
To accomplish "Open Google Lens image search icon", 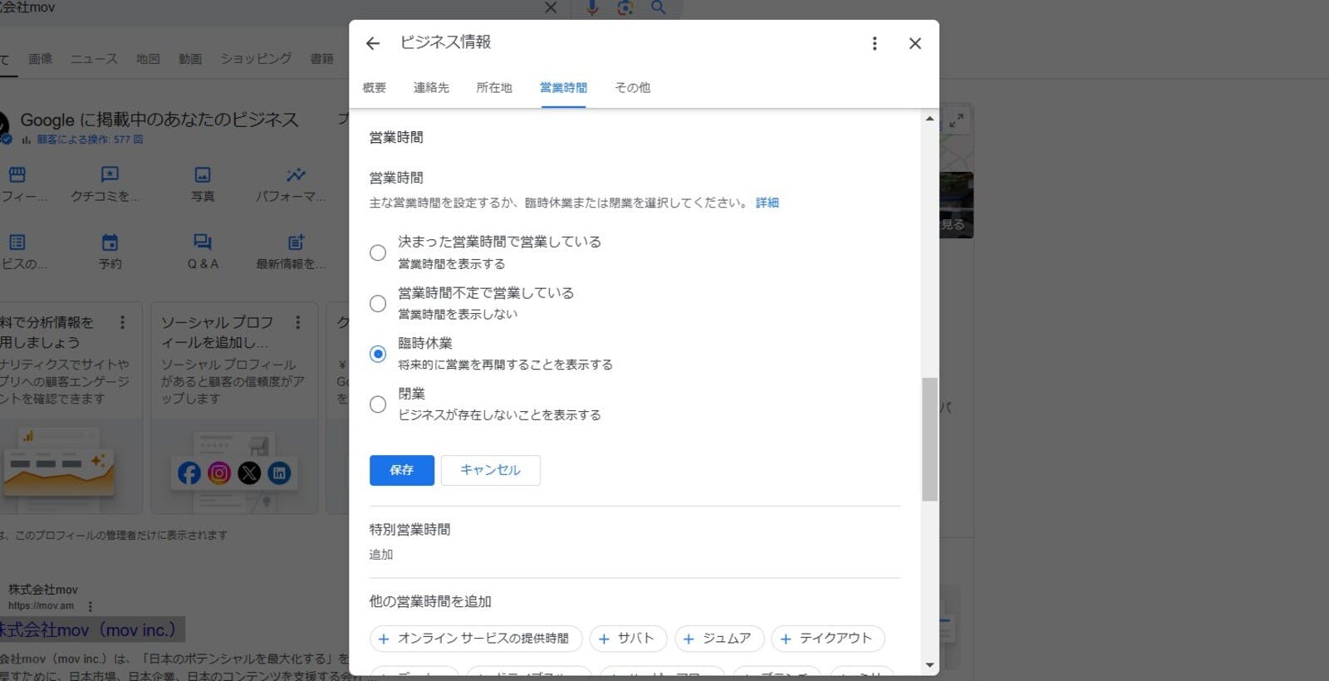I will click(x=625, y=7).
